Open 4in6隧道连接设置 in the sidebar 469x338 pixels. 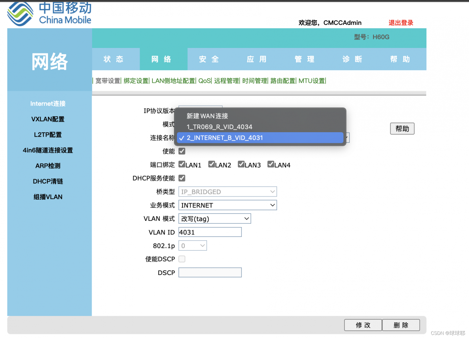pyautogui.click(x=48, y=150)
